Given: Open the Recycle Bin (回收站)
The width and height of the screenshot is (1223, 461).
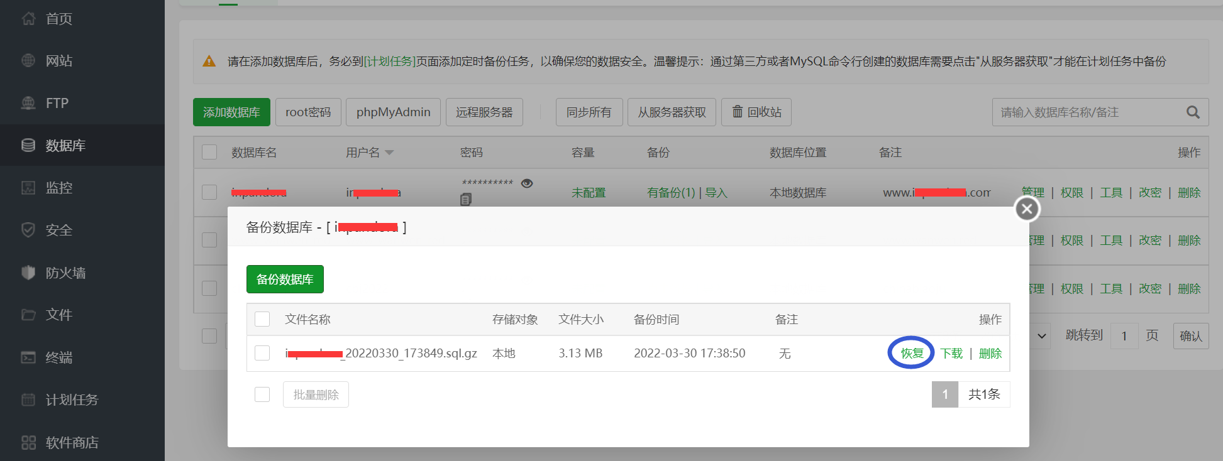Looking at the screenshot, I should (x=756, y=112).
